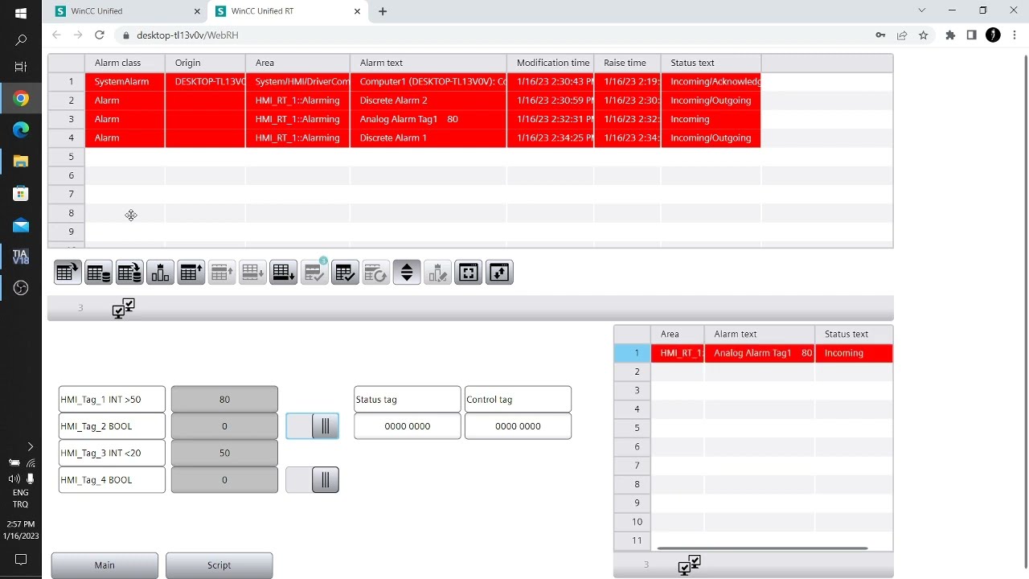This screenshot has width=1029, height=579.
Task: Open Windows Start menu
Action: point(21,13)
